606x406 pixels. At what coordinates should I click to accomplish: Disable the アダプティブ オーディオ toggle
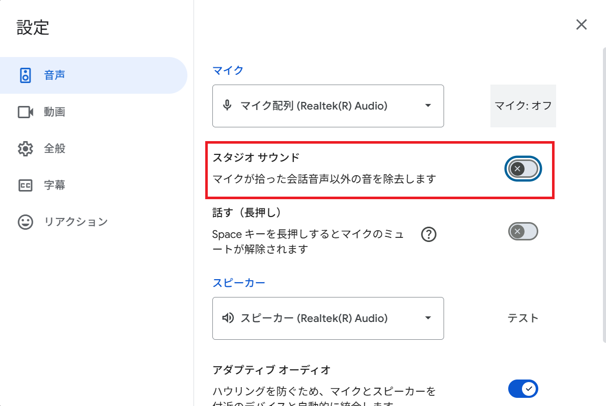[523, 389]
